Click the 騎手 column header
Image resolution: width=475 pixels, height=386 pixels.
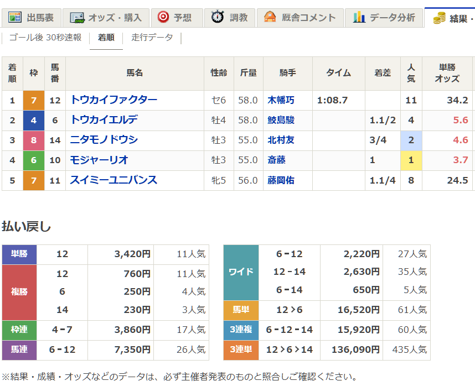tap(287, 73)
